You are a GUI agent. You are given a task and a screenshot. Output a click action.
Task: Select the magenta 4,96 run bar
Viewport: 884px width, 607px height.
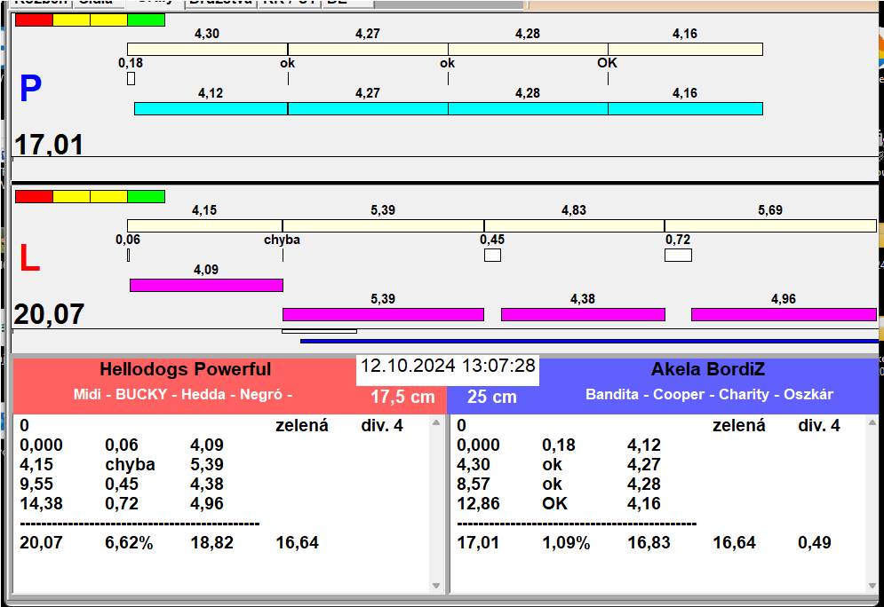783,314
